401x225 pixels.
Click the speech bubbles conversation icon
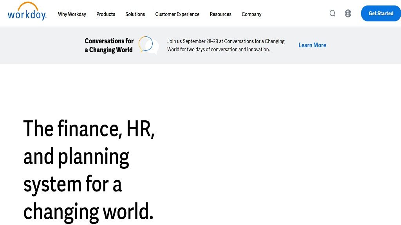click(x=148, y=45)
